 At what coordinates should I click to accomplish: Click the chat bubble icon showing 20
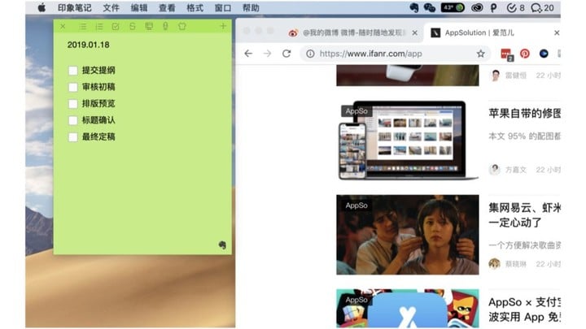(x=542, y=8)
